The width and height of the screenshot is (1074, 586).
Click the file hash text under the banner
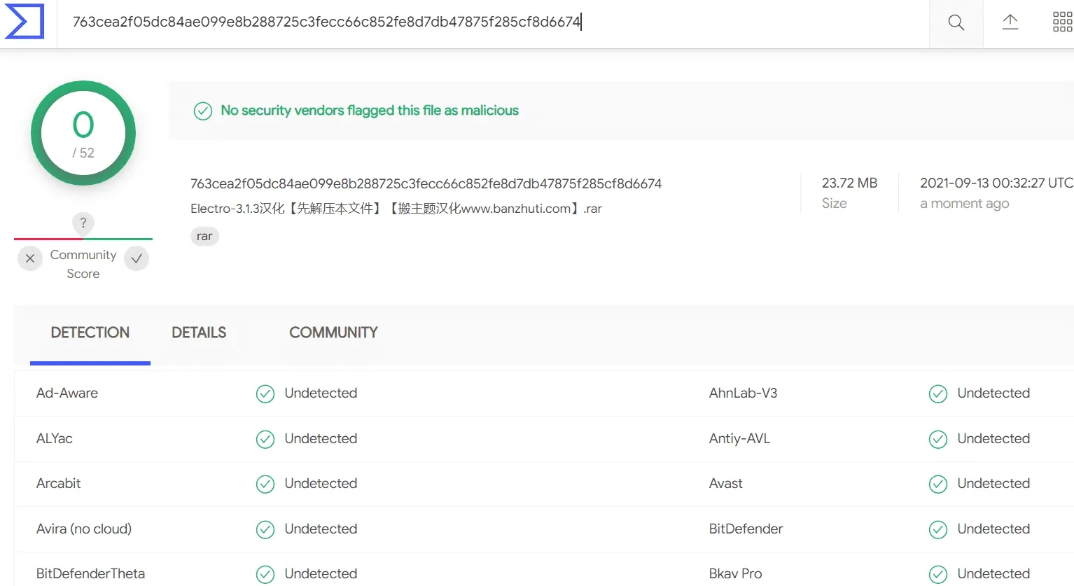[x=426, y=184]
